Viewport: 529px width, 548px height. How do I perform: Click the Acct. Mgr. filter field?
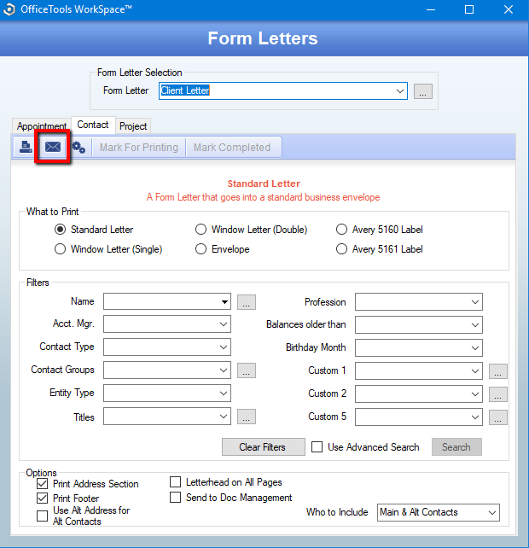click(167, 324)
